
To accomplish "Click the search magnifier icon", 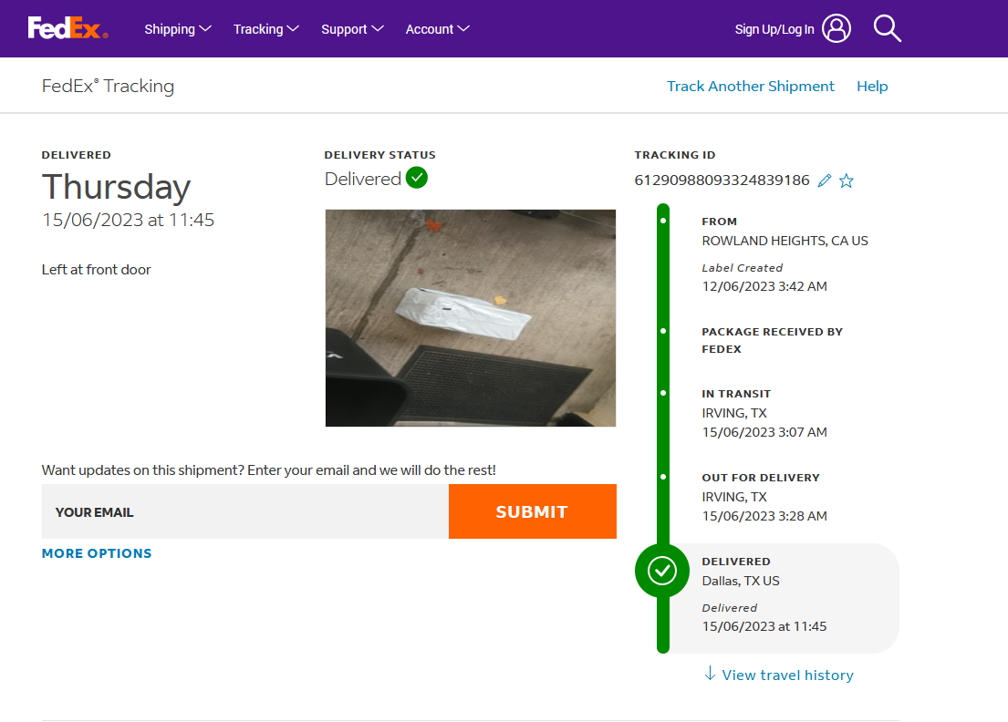I will (x=887, y=28).
